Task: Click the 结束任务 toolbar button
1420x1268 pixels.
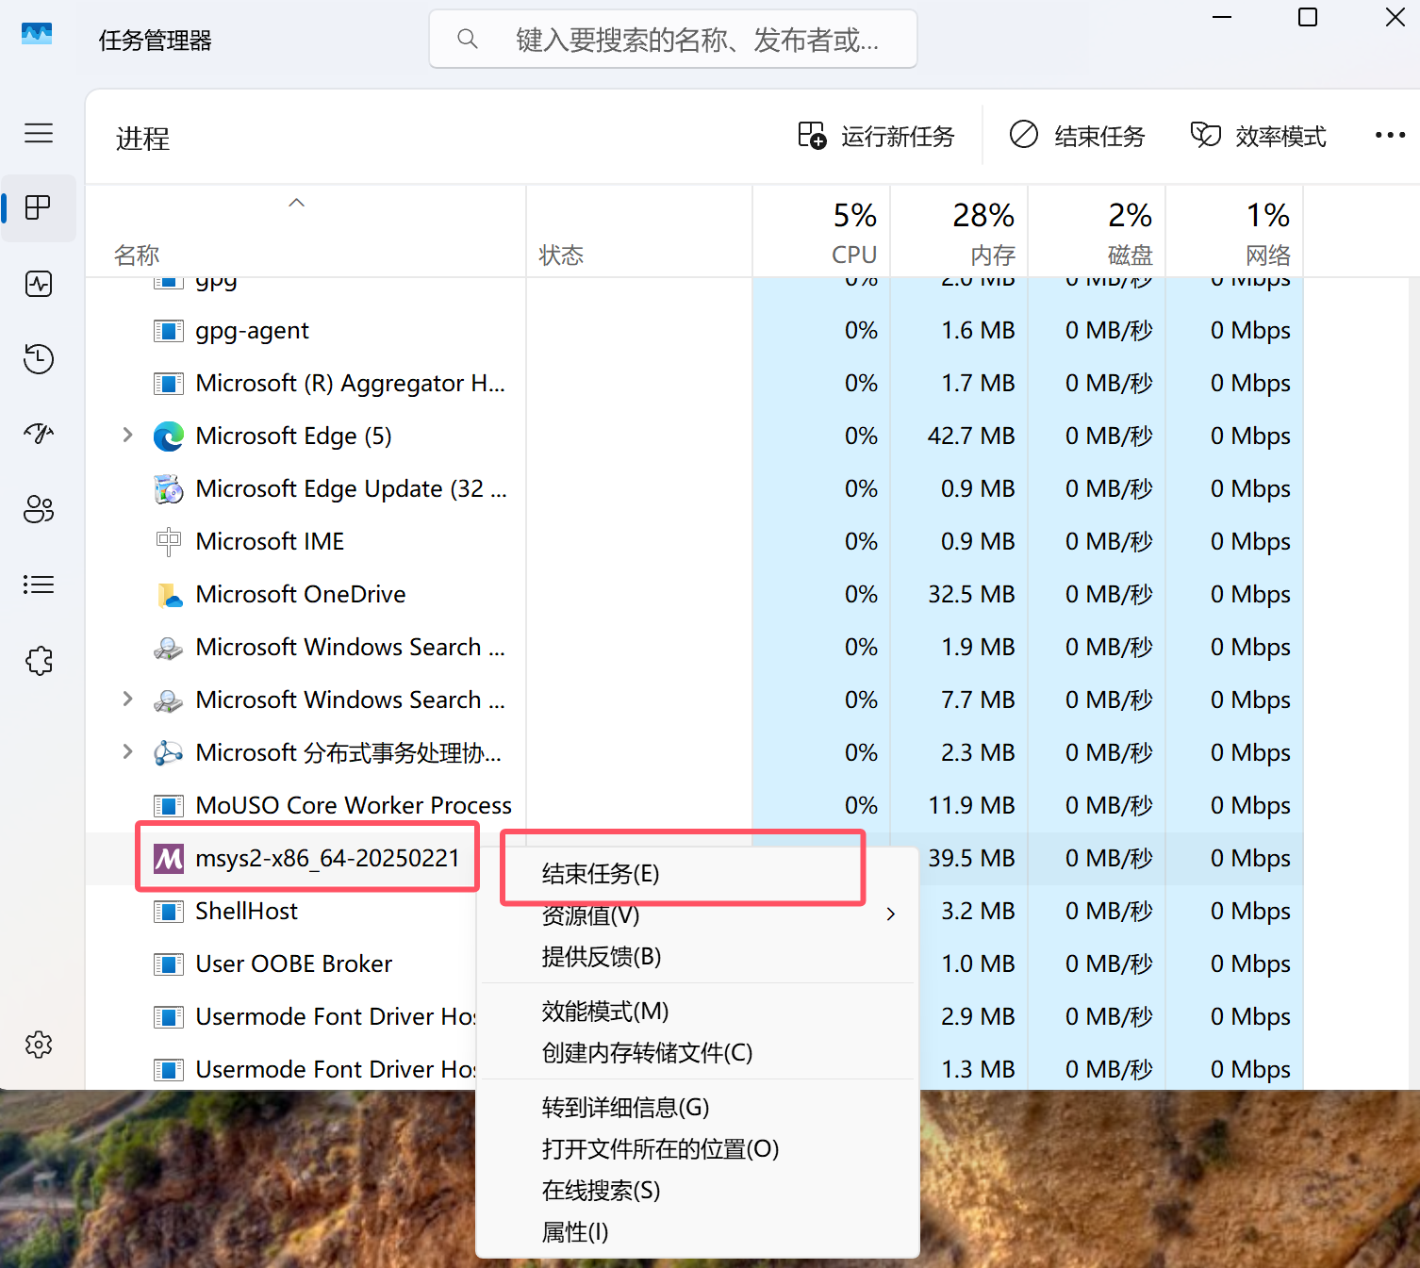Action: tap(1078, 137)
